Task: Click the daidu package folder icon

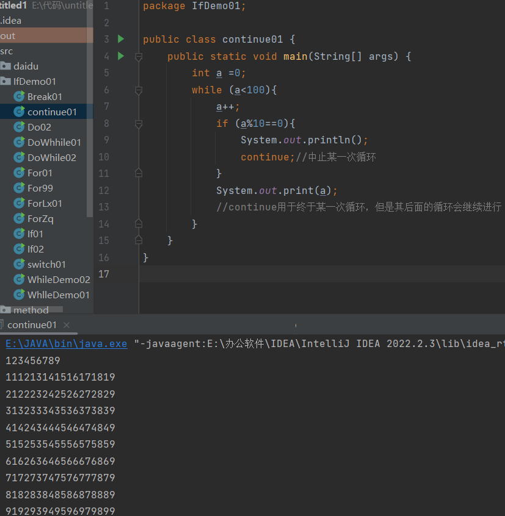Action: (x=5, y=66)
